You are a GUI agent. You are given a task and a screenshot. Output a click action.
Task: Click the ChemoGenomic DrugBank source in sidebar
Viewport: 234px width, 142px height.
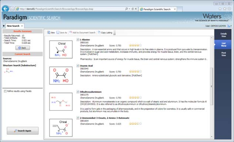point(15,61)
